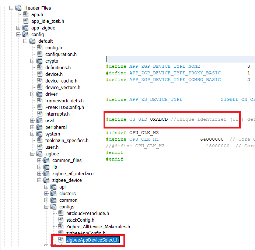The width and height of the screenshot is (255, 250).
Task: Click the FreeRTOSConfig.h file icon
Action: click(x=39, y=107)
